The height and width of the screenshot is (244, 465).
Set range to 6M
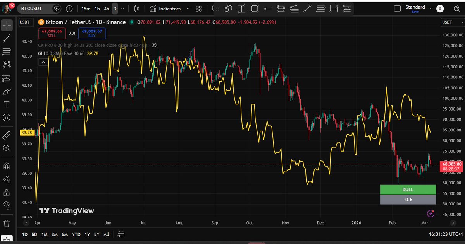pos(65,234)
